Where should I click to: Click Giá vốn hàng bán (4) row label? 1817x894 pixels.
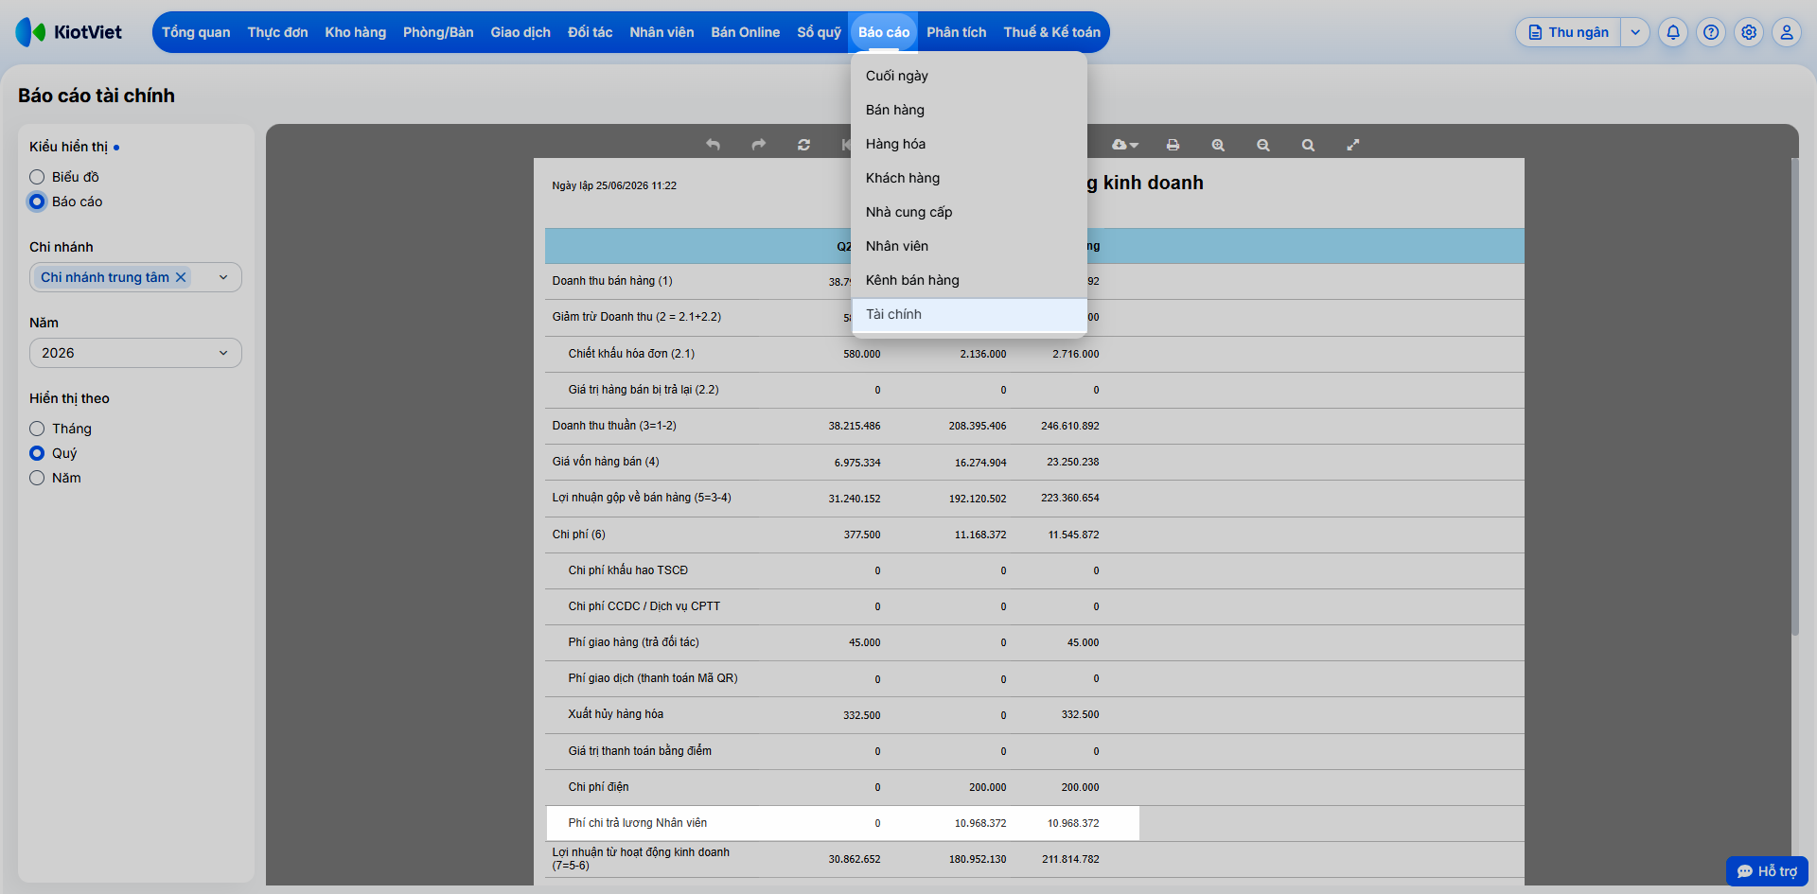tap(606, 462)
